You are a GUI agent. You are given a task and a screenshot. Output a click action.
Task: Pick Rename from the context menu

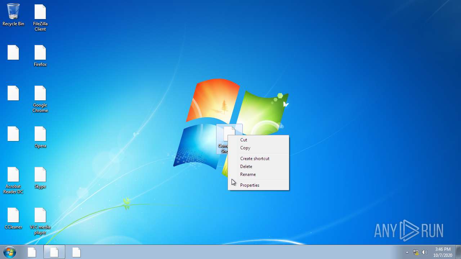[259, 174]
